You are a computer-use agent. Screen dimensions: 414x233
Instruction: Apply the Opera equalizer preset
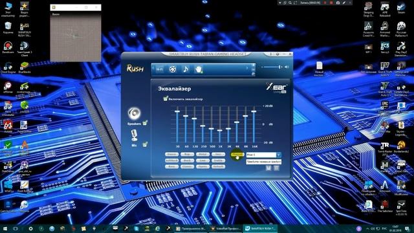(x=202, y=167)
